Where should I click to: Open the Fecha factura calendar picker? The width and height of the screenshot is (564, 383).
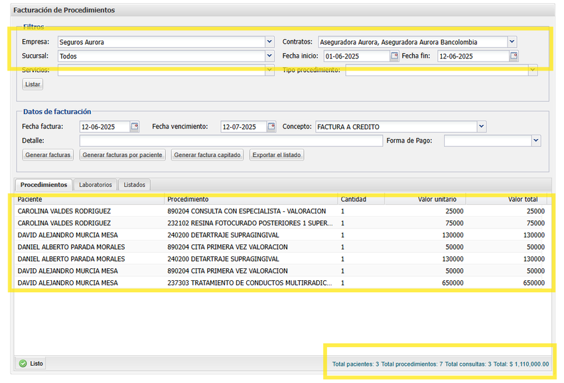coord(135,127)
